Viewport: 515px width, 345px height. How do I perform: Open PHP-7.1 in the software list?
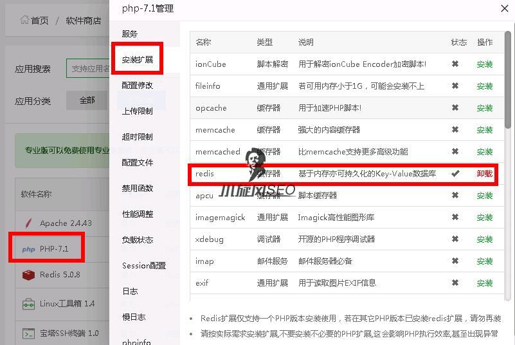54,249
